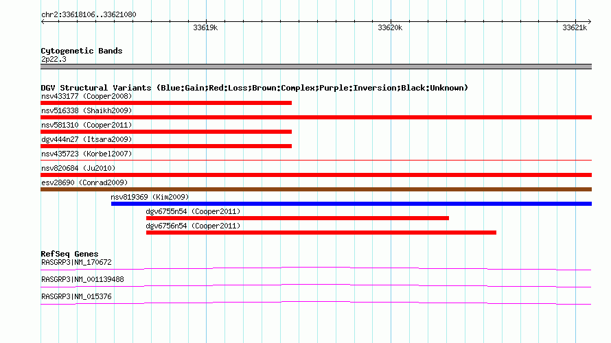The height and width of the screenshot is (343, 611).
Task: Select the red dgv444n27 loss bar
Action: (x=166, y=146)
